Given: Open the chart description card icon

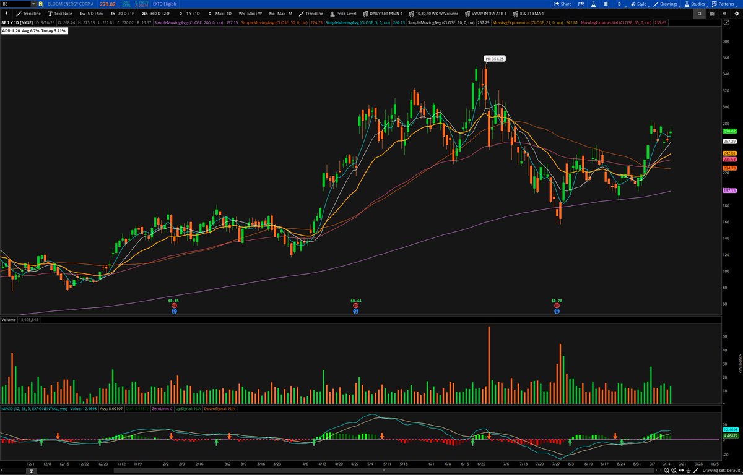Looking at the screenshot, I should click(581, 4).
